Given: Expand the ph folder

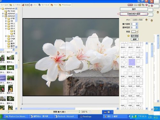Looking at the screenshot, I should 6,41.
